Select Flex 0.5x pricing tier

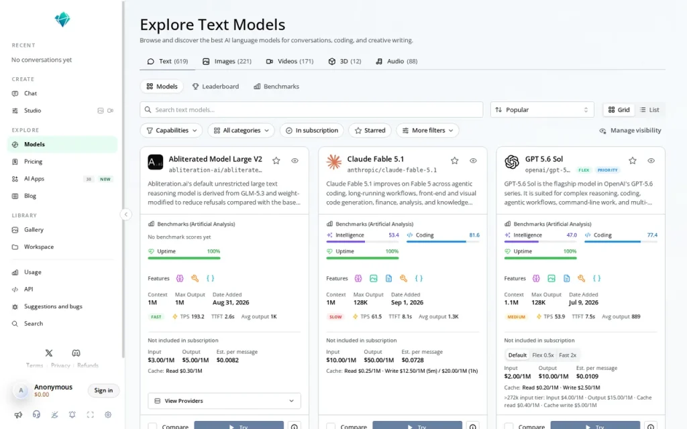coord(543,355)
